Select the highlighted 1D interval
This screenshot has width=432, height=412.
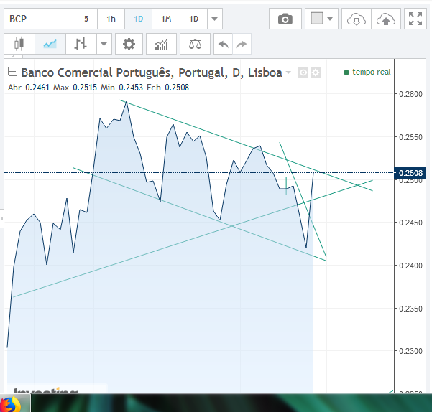click(138, 19)
